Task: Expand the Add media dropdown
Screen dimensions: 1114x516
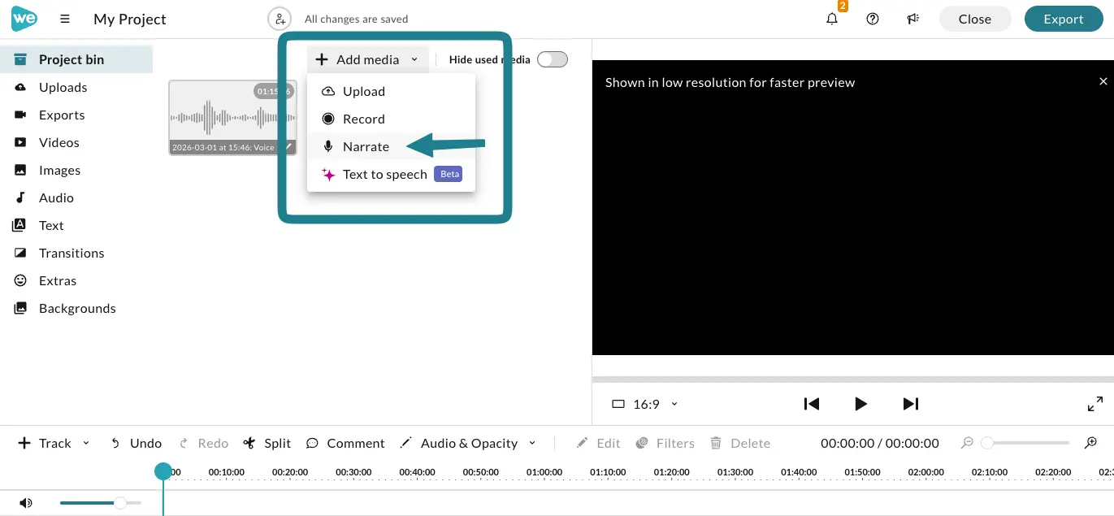Action: point(367,59)
